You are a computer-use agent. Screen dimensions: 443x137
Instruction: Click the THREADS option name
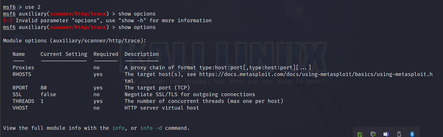23,101
